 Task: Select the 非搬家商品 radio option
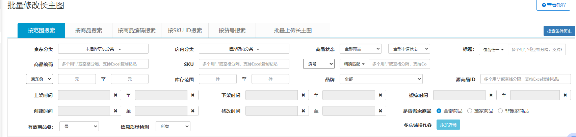pyautogui.click(x=500, y=111)
